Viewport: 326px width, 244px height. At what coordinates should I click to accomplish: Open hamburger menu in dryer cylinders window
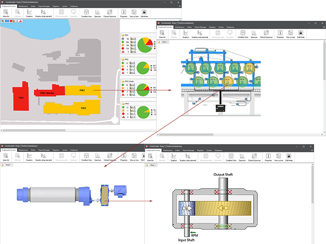324,27
